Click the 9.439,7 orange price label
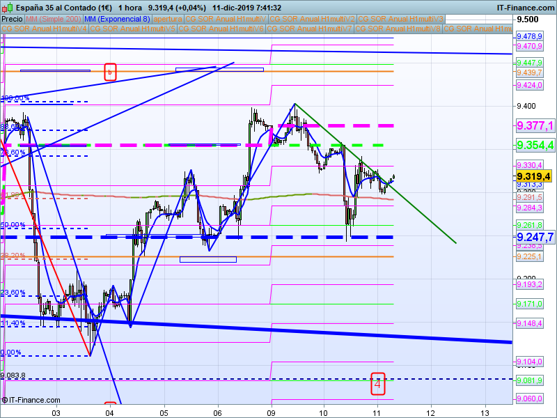 pos(529,72)
